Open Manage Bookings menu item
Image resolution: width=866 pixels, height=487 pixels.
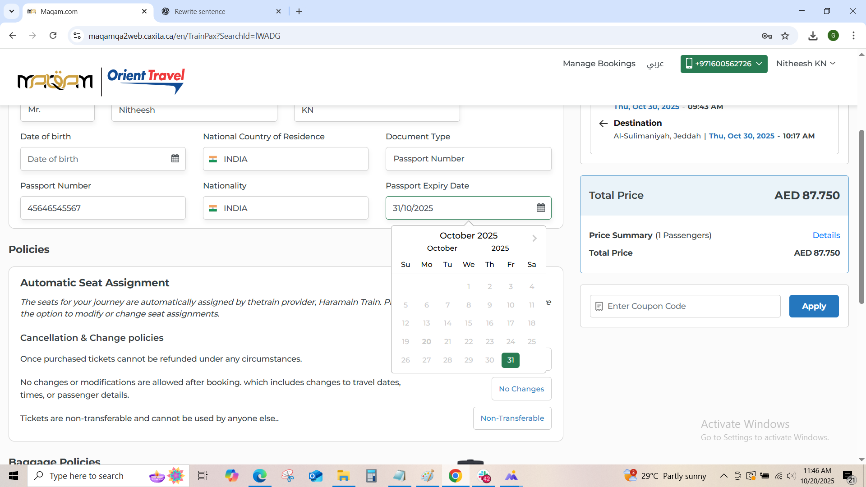tap(599, 64)
